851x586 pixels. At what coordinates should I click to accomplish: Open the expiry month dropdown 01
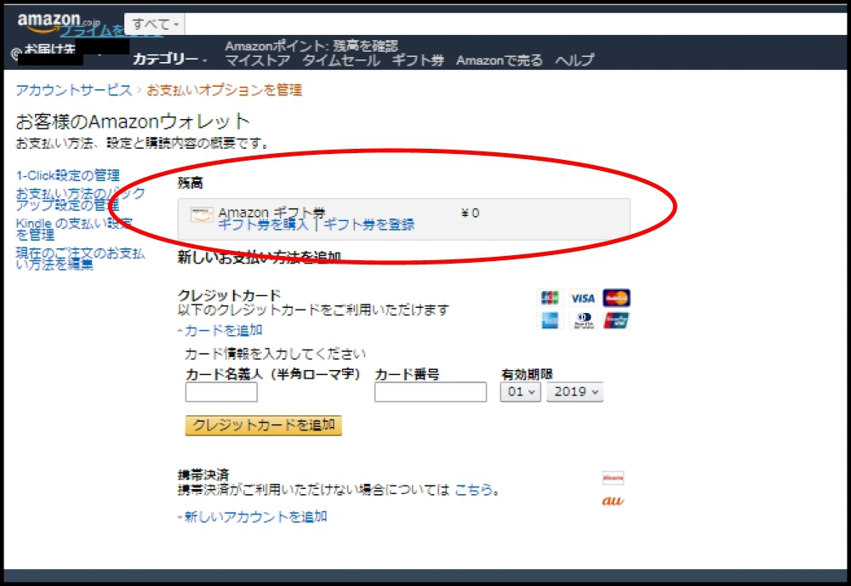point(521,392)
